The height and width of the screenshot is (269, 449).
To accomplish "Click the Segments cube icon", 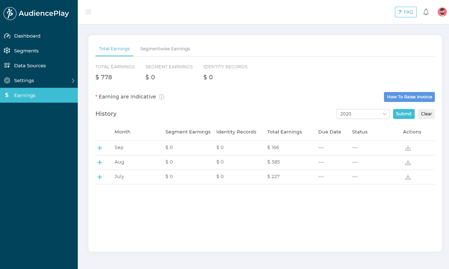I will click(7, 51).
